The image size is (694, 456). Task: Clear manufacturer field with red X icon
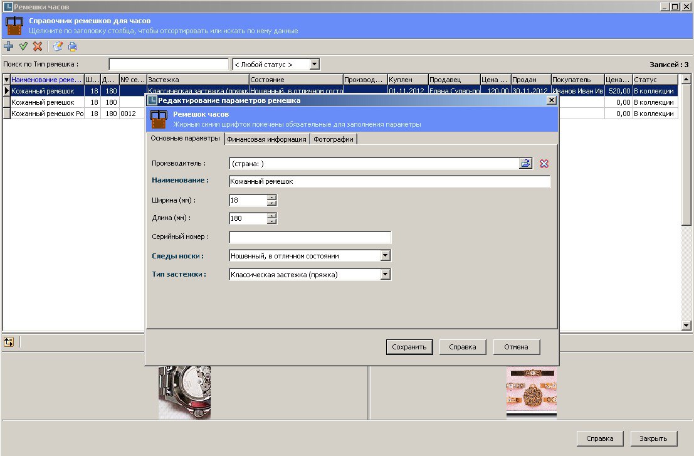544,164
